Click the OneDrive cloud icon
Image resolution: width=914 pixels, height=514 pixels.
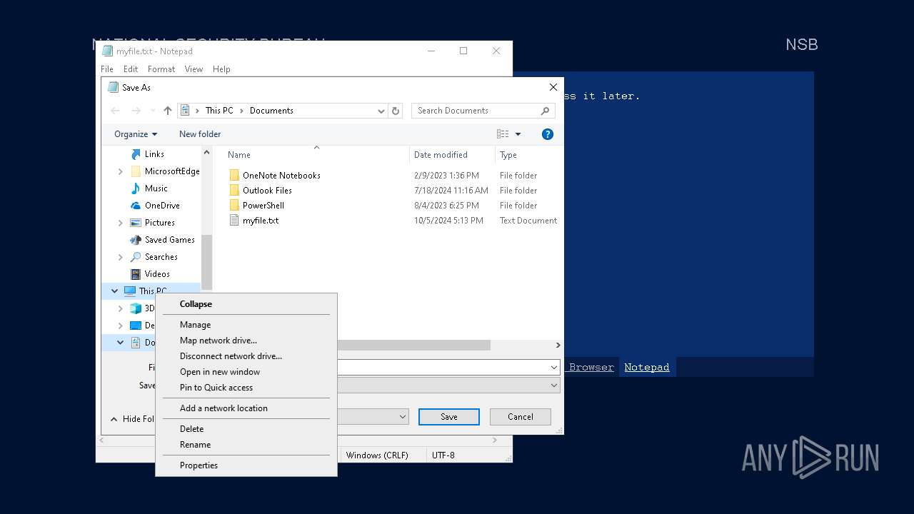[x=136, y=206]
